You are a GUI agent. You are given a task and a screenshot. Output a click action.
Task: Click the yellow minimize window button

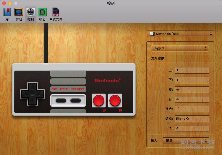tap(10, 3)
